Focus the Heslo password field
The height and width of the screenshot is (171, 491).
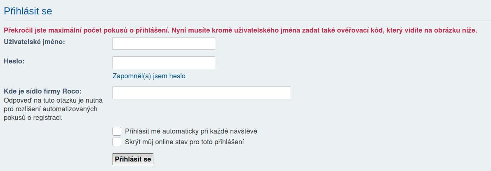tap(164, 63)
